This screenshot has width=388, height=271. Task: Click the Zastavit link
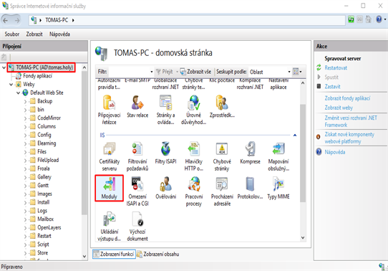(332, 87)
